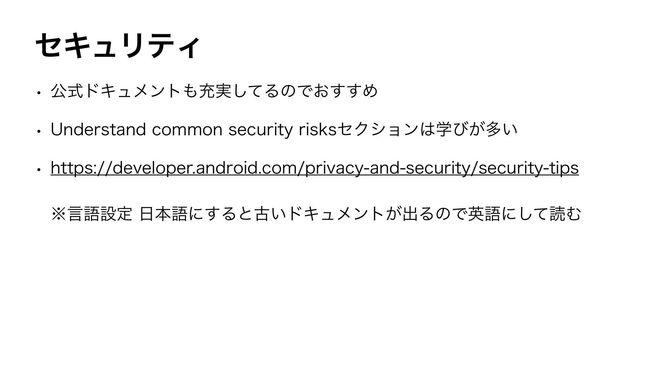Click the security-tips ending of the URL
This screenshot has width=659, height=370.
tap(529, 168)
